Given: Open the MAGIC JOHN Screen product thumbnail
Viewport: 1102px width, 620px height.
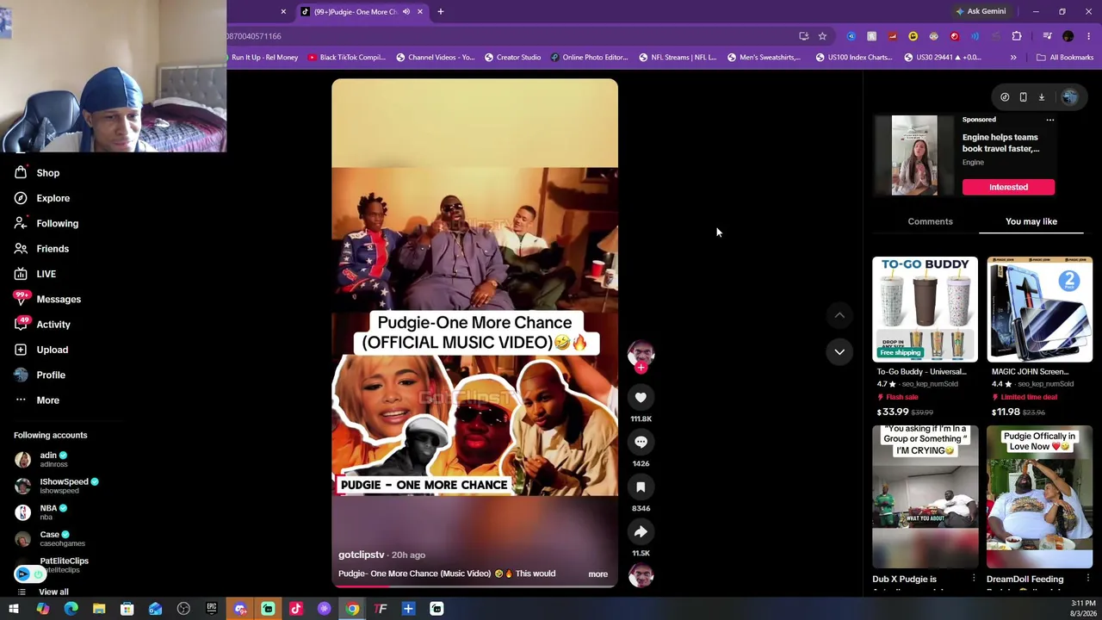Looking at the screenshot, I should [1039, 308].
